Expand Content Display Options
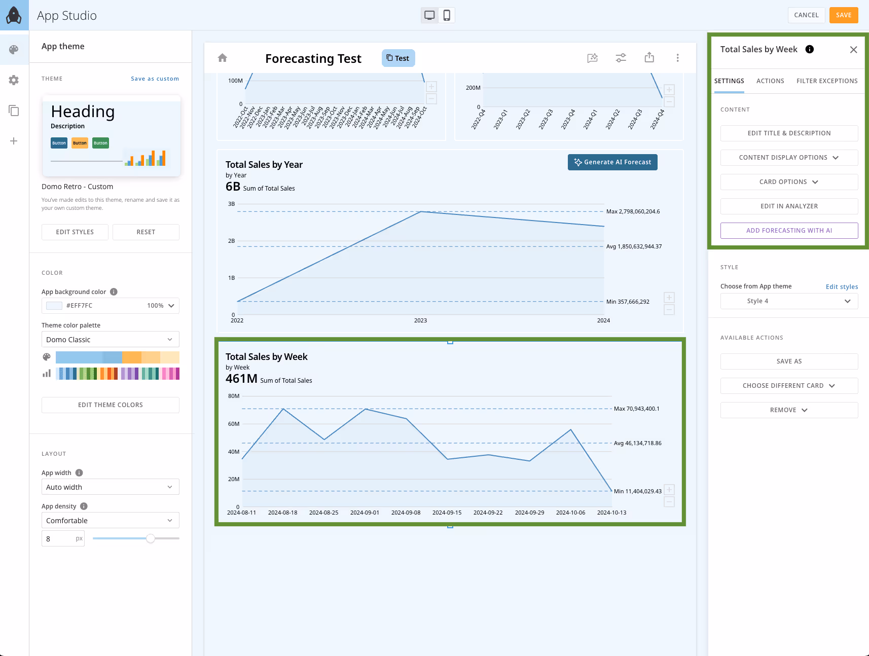This screenshot has width=869, height=656. (789, 158)
